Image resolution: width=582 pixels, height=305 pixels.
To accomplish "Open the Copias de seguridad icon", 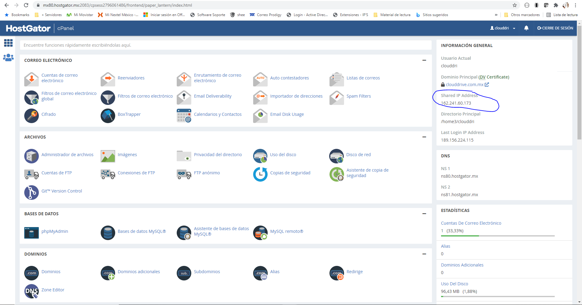I will coord(260,174).
